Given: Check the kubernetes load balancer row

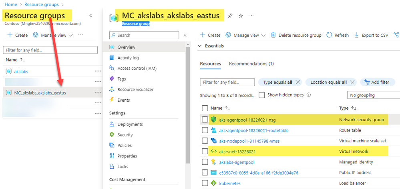Looking at the screenshot, I should [205, 183].
